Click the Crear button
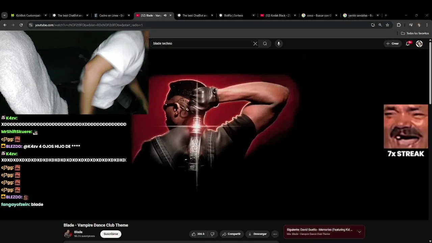This screenshot has width=432, height=243. 393,44
